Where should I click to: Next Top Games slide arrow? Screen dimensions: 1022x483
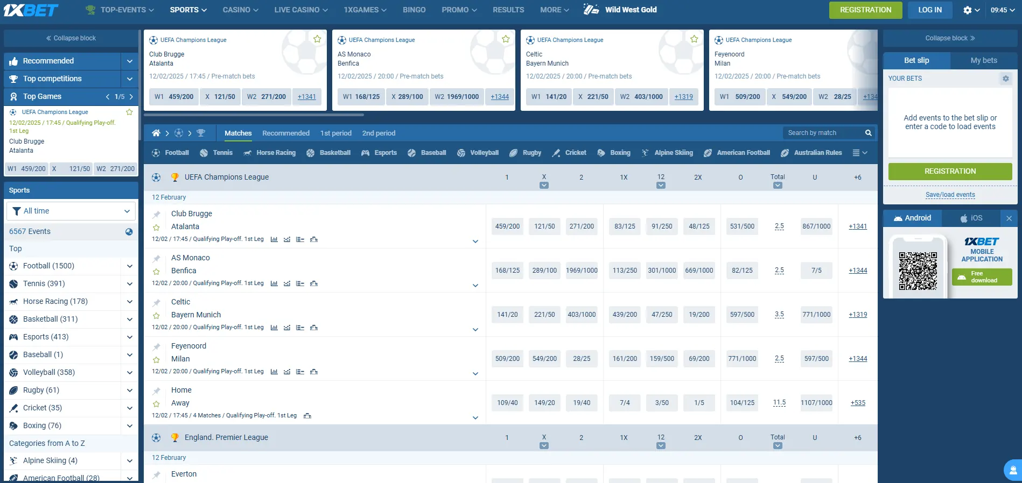[x=131, y=97]
